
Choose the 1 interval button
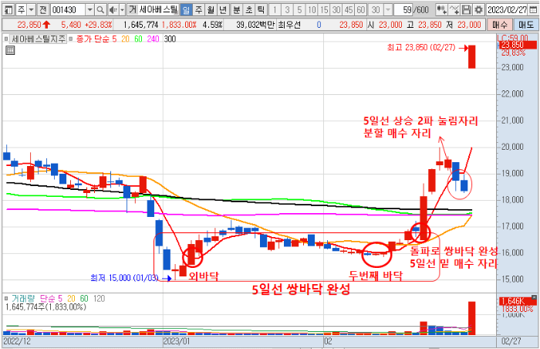tap(275, 10)
